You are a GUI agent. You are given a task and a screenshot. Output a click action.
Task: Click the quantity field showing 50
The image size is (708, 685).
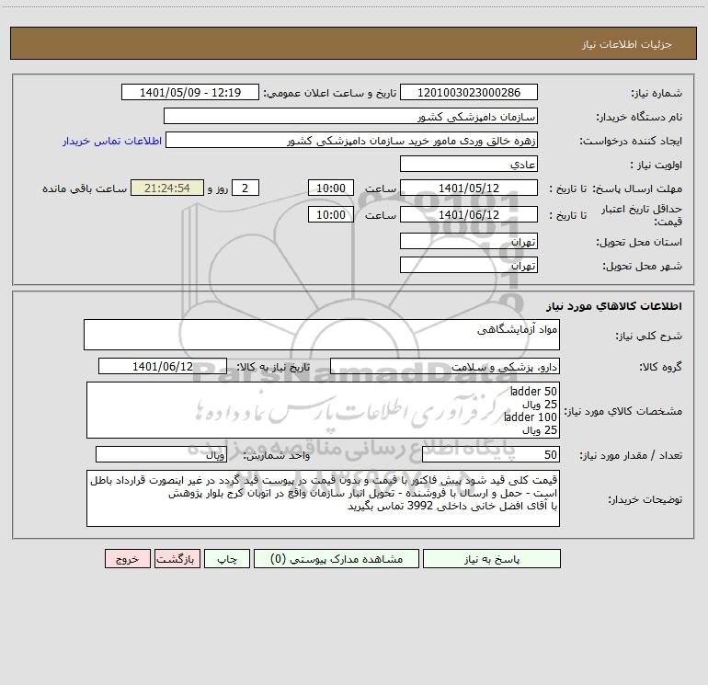491,454
